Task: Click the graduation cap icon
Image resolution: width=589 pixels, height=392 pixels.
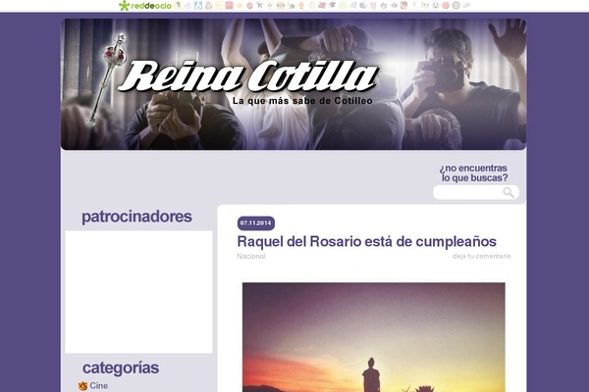Action: click(332, 5)
